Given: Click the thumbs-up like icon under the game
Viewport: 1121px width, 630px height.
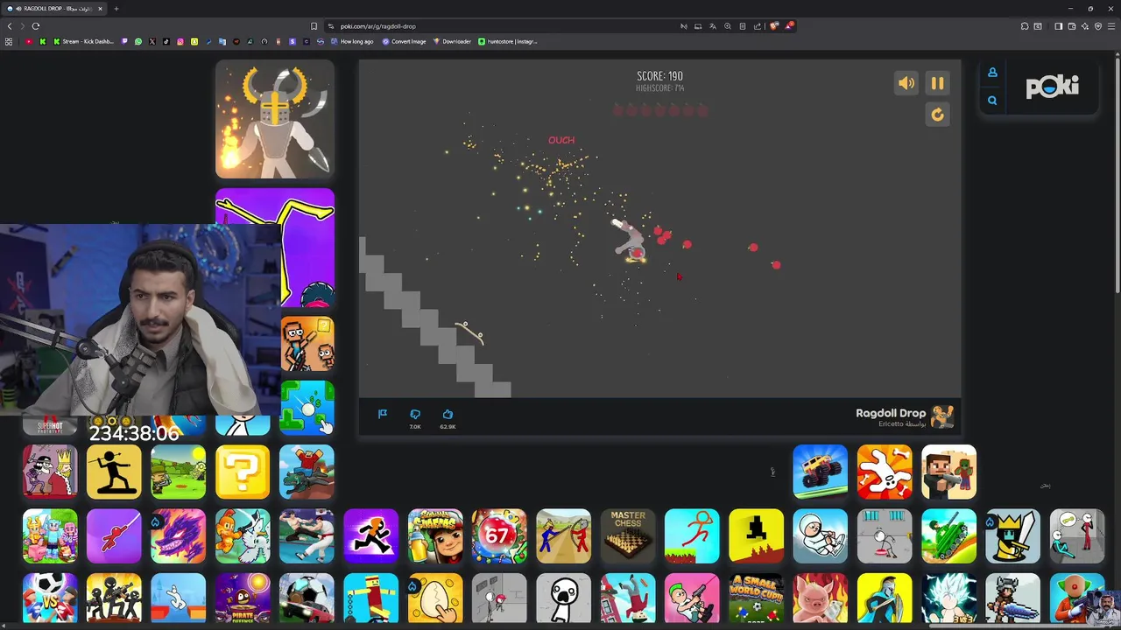Looking at the screenshot, I should [x=448, y=414].
